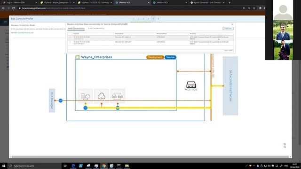This screenshot has width=301, height=169.
Task: Click the Wayne_Enterprises title text
Action: point(96,57)
